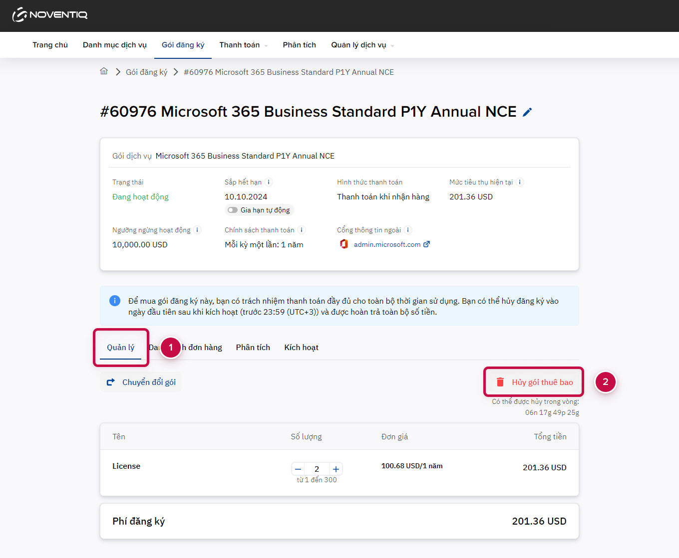Expand the Quản lý dịch vụ dropdown

tap(362, 45)
